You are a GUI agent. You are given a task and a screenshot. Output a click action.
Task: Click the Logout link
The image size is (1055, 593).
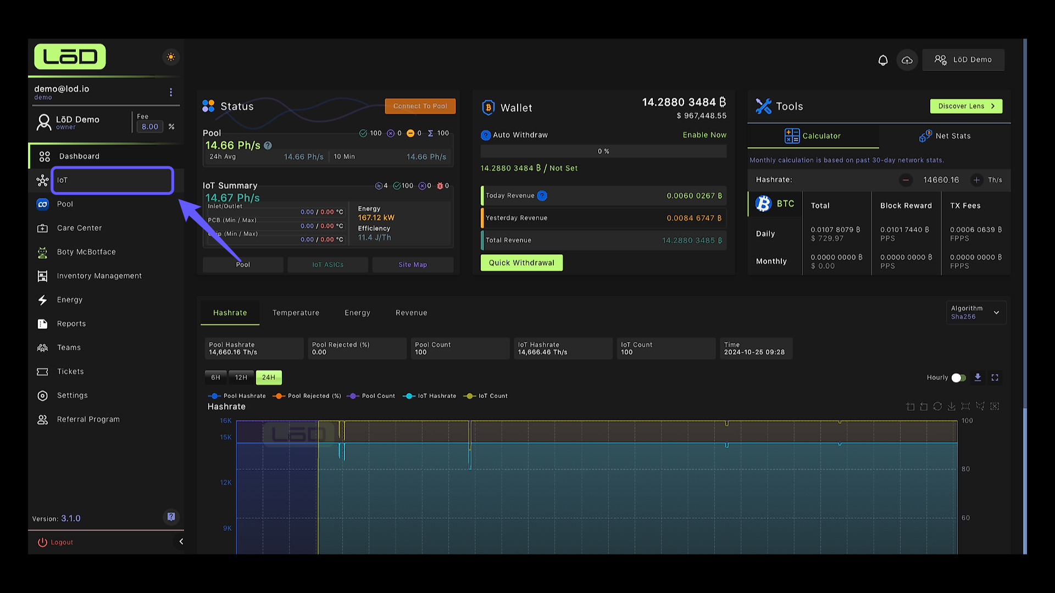55,542
